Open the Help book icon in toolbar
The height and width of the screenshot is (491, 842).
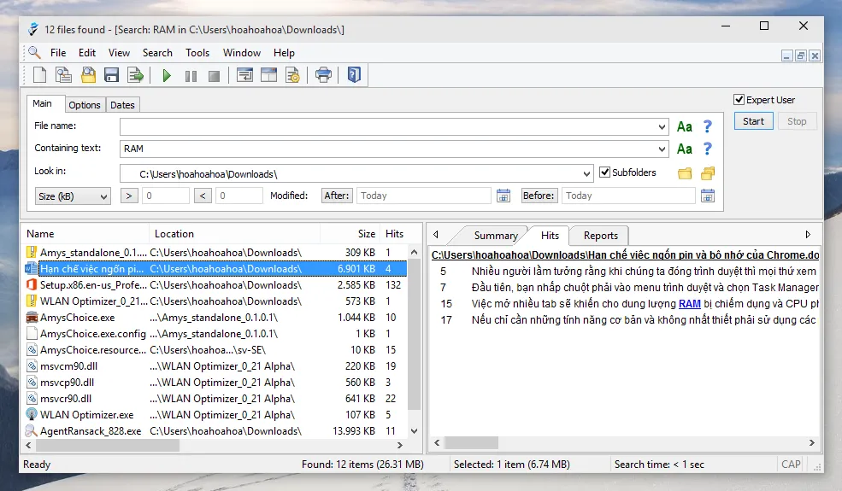click(354, 76)
